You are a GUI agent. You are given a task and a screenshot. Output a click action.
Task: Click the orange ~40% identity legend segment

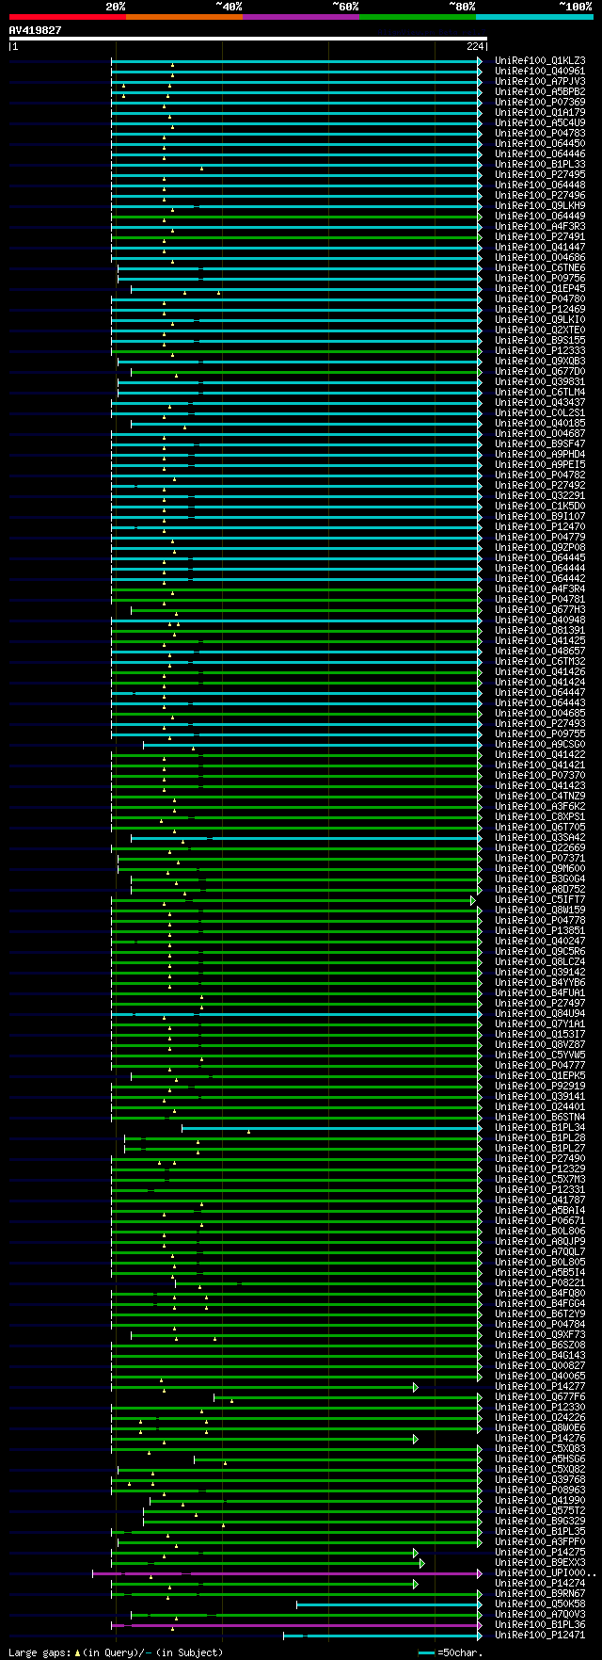(x=183, y=17)
